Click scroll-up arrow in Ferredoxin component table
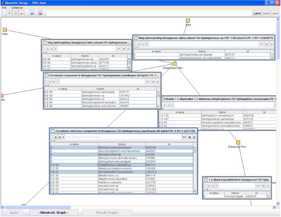 (158, 92)
